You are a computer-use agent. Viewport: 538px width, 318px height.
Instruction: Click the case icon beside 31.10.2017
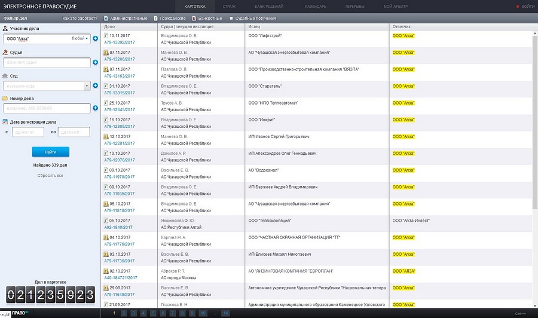[x=106, y=86]
